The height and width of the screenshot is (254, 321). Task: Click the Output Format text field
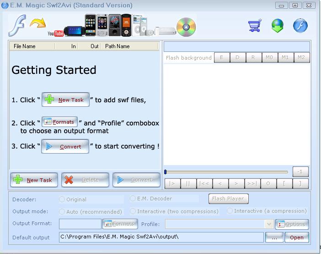(x=80, y=224)
